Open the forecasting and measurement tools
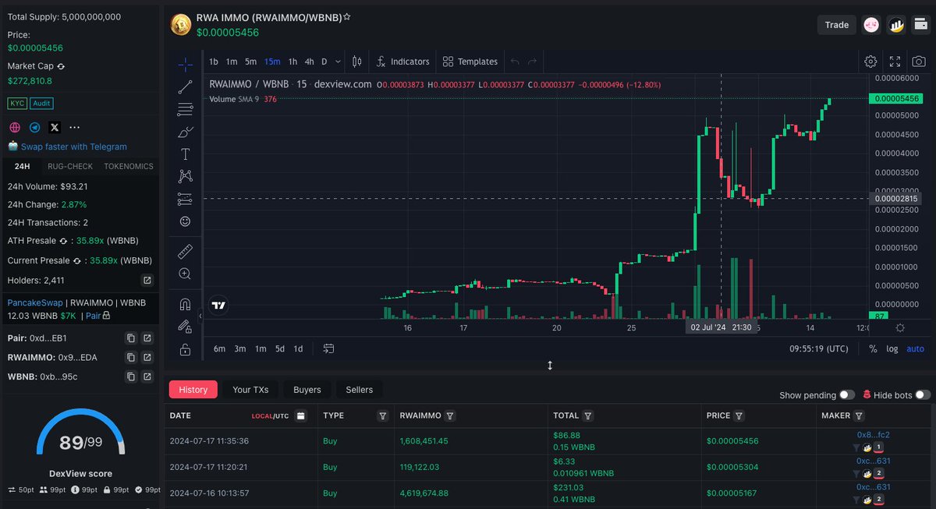This screenshot has width=936, height=509. pyautogui.click(x=185, y=199)
